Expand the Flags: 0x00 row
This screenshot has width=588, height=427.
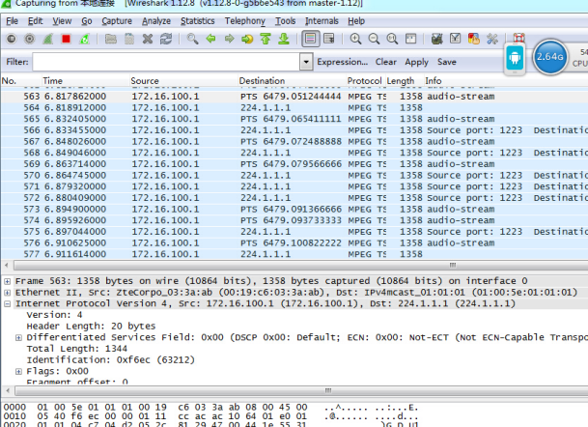tap(18, 371)
